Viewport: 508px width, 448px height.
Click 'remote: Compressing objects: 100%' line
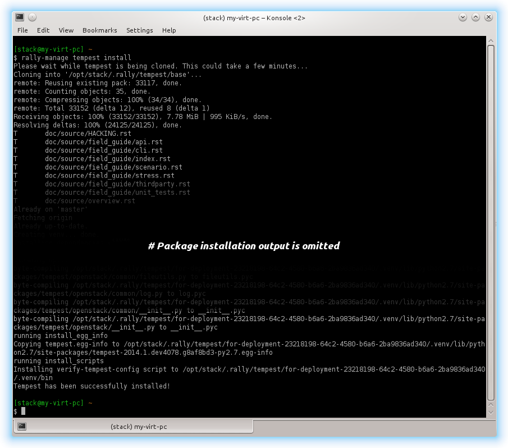coord(107,100)
